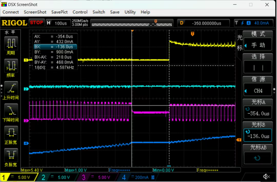This screenshot has height=182, width=277.
Task: Click the RIGOL logo
Action: pyautogui.click(x=14, y=23)
